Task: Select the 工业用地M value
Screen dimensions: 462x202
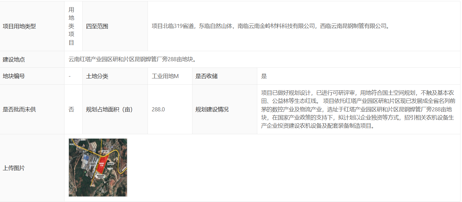Action: 165,76
